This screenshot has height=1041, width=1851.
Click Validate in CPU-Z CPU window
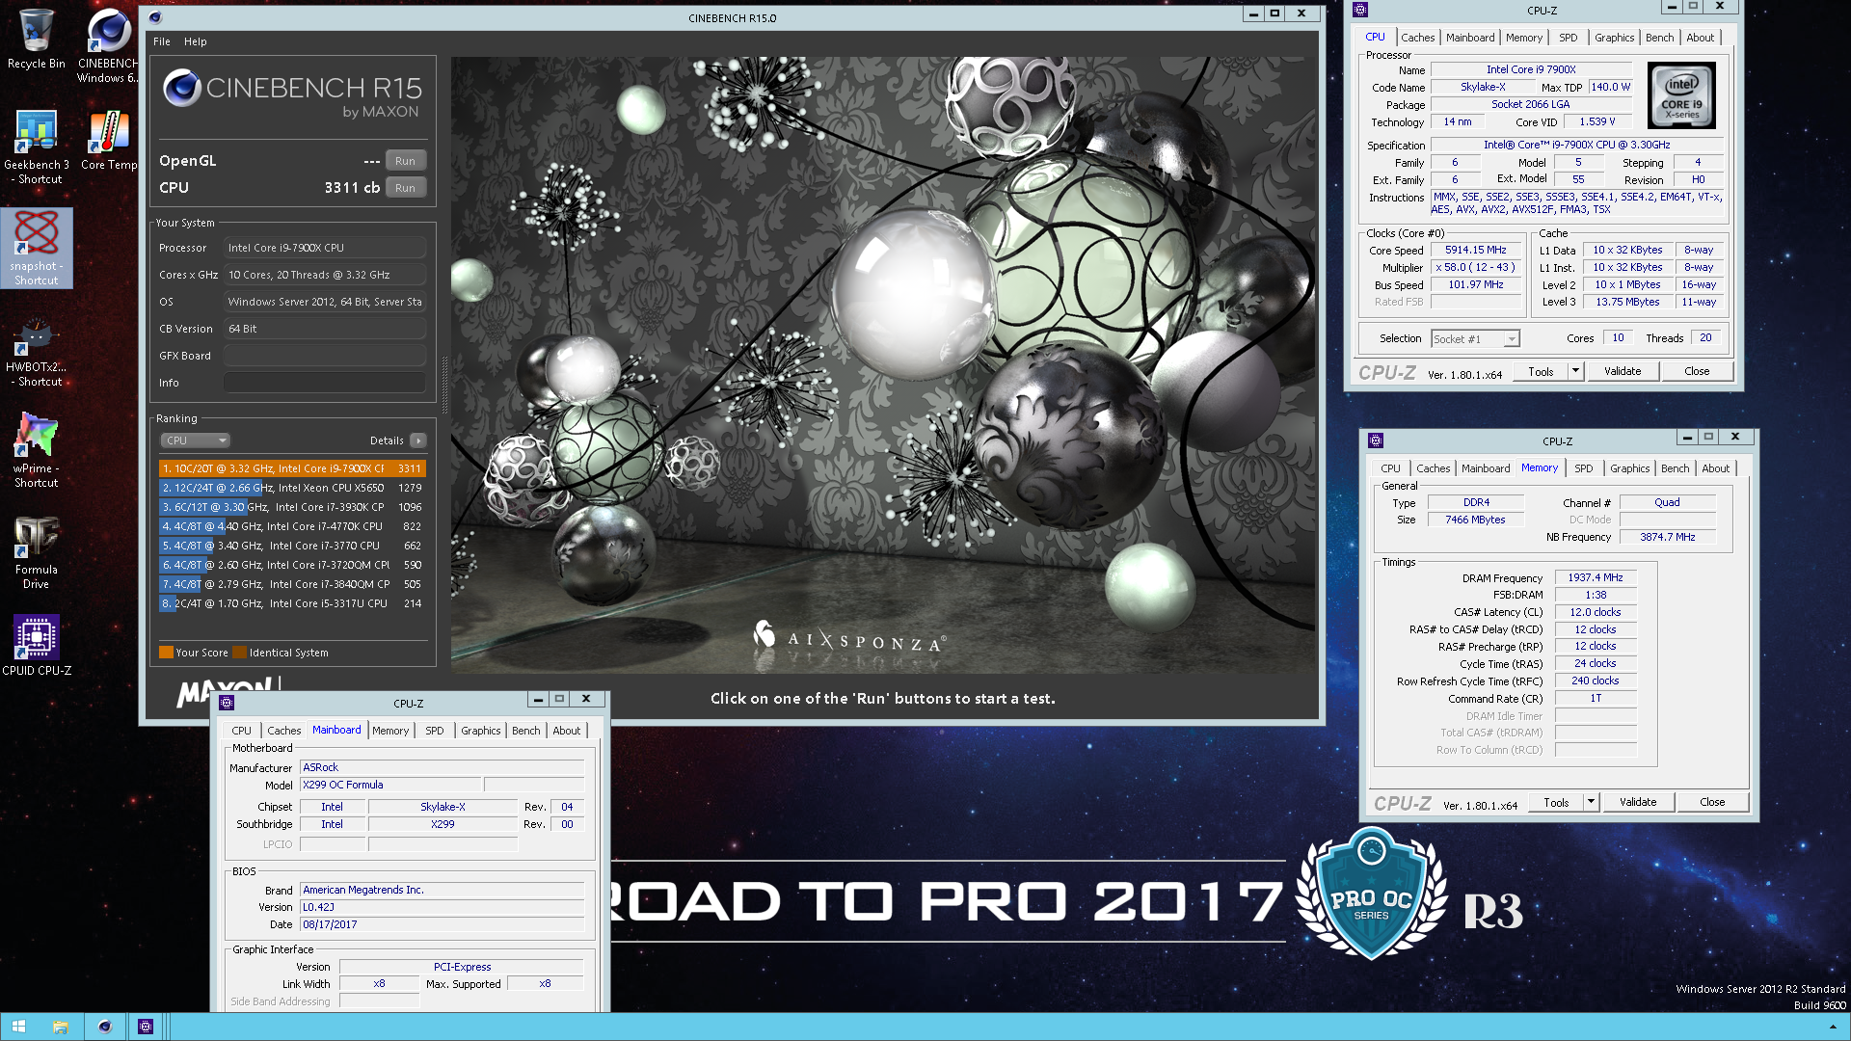1623,371
